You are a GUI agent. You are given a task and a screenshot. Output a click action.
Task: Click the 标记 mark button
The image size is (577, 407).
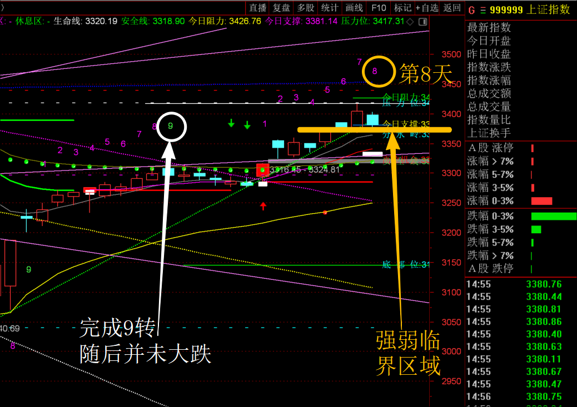pyautogui.click(x=402, y=8)
